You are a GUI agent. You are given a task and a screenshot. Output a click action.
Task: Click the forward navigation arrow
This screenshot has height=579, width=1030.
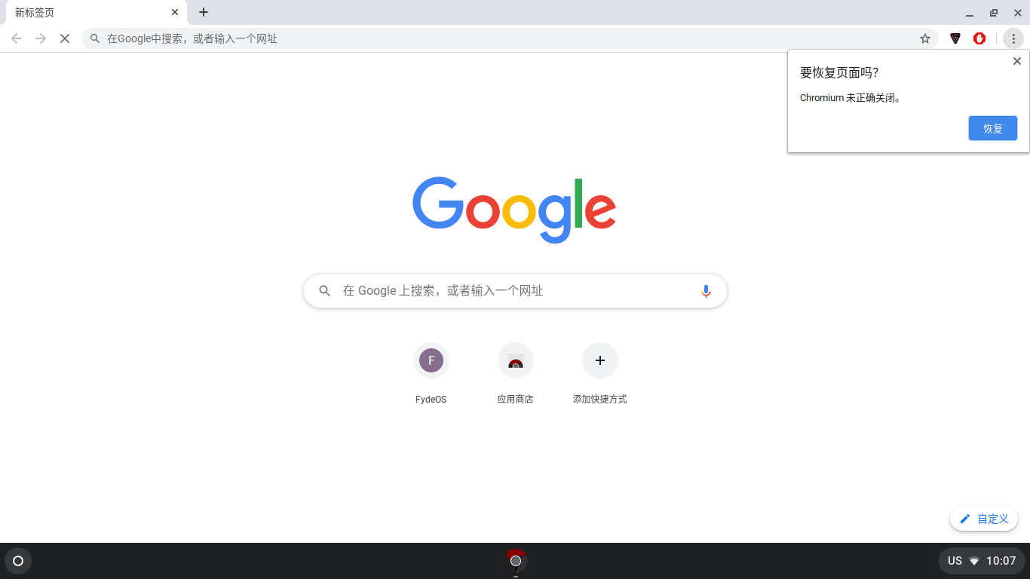(x=41, y=38)
